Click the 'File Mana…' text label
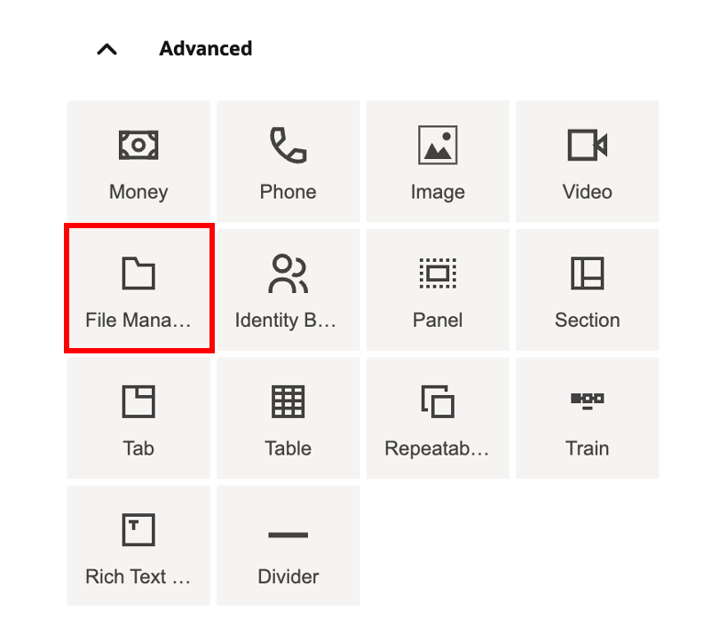719x618 pixels. click(138, 320)
